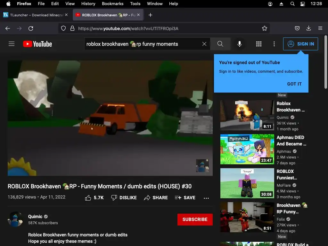Viewport: 328px width, 246px height.
Task: Click the 136,829 views text
Action: [x=22, y=197]
